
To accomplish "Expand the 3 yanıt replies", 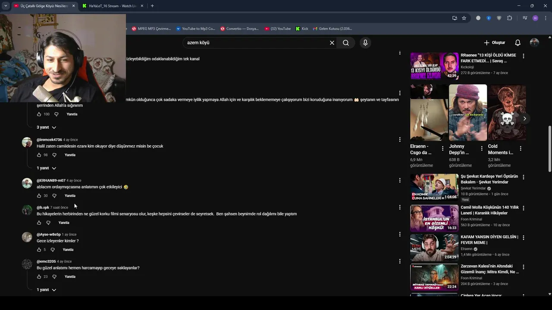I will (46, 127).
